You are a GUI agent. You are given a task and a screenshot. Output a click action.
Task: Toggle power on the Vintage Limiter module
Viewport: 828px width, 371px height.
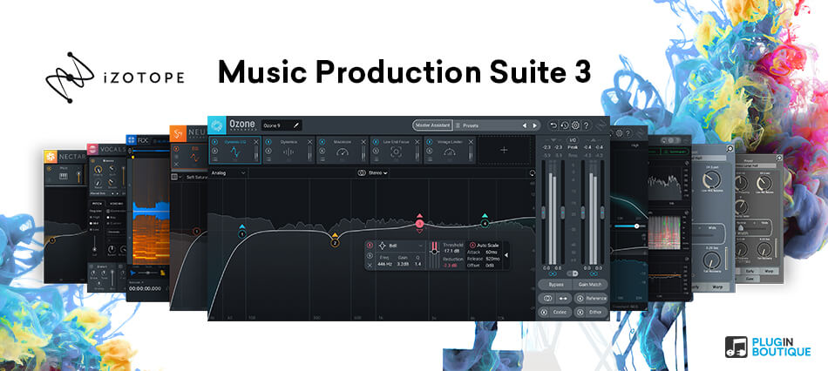[x=431, y=140]
